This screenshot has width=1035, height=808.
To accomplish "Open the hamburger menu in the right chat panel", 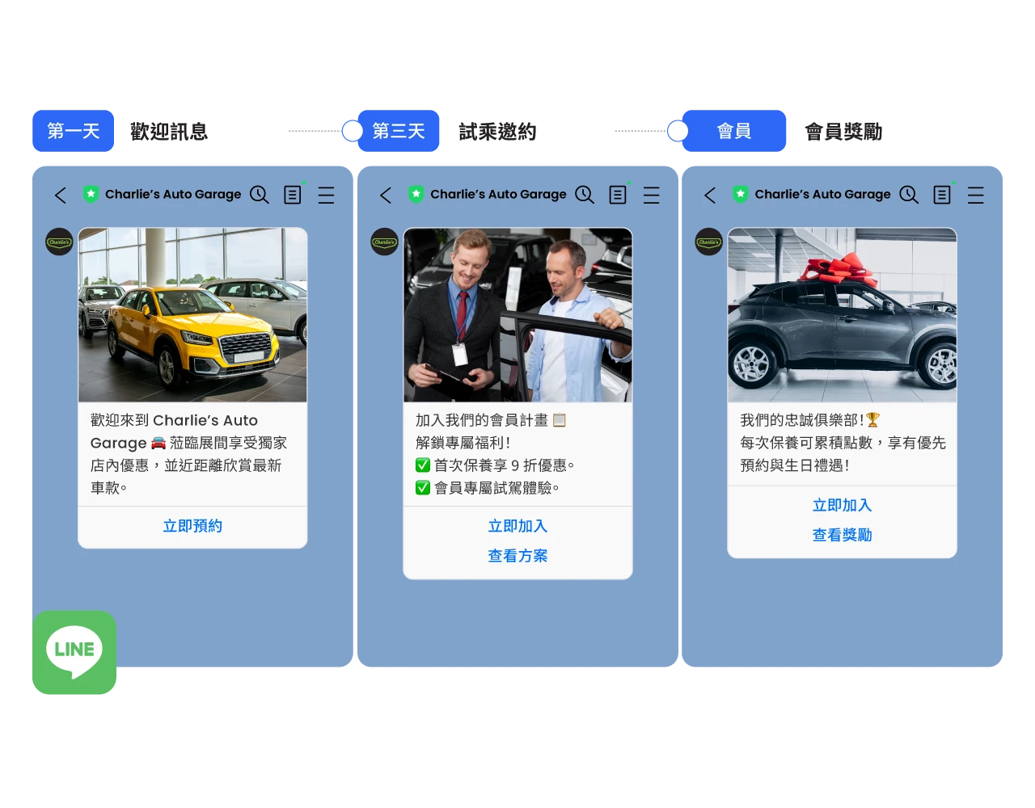I will [975, 195].
